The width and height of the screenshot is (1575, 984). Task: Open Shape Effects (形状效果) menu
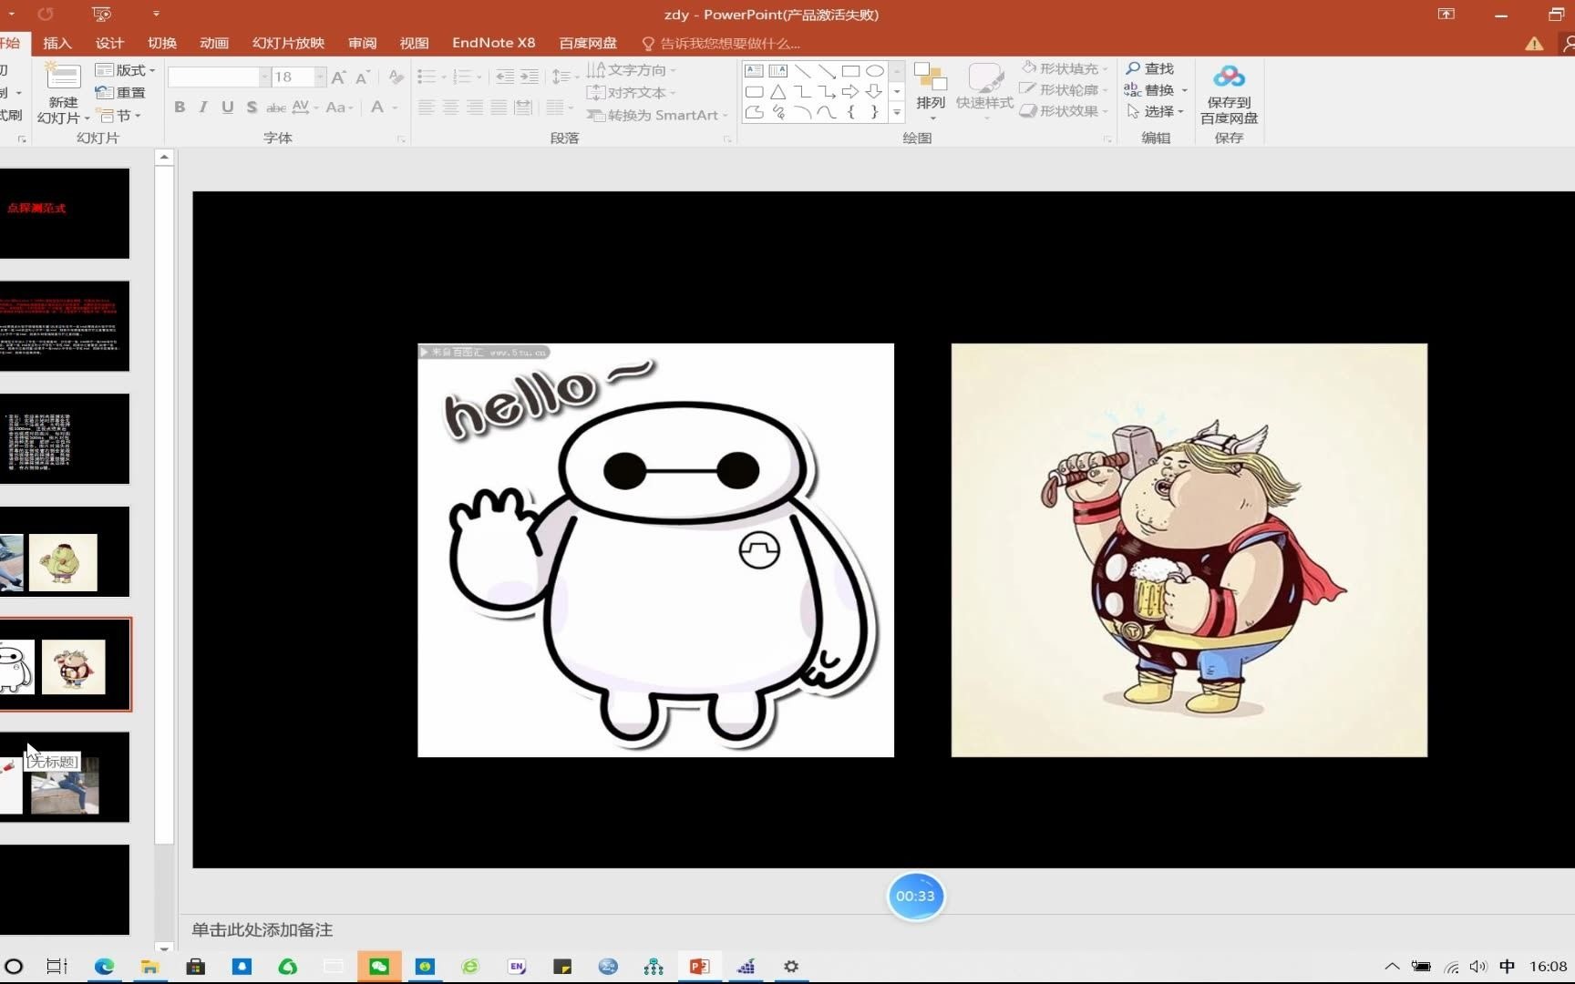click(1065, 111)
